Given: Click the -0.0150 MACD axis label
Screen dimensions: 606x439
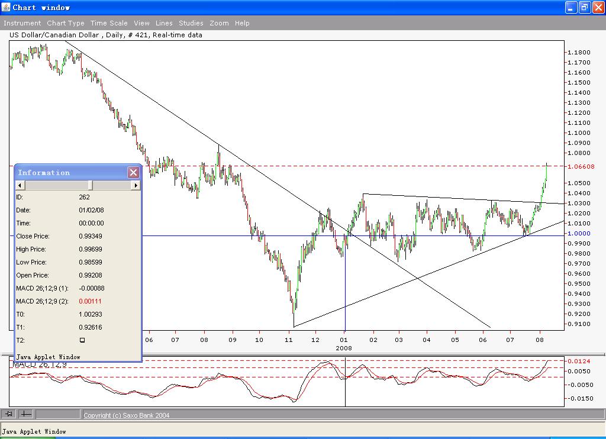Looking at the screenshot, I should pos(580,398).
